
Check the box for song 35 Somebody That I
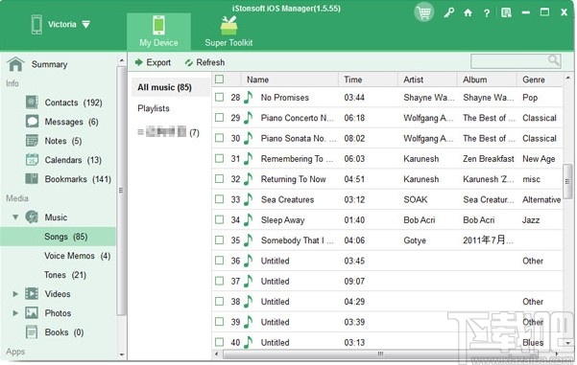coord(219,240)
